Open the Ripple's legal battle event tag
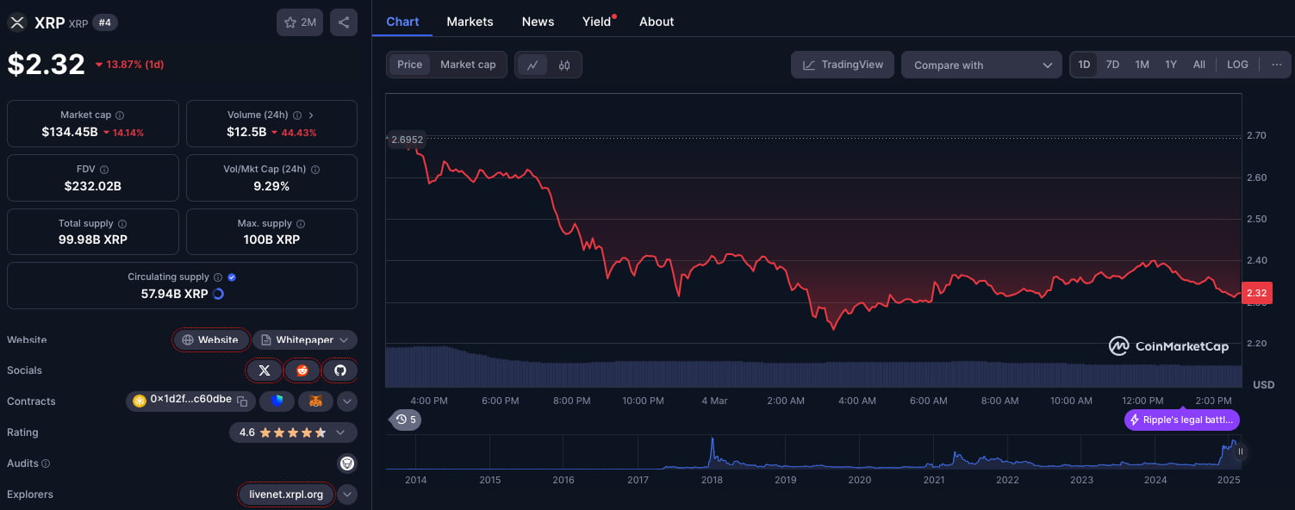 1182,420
